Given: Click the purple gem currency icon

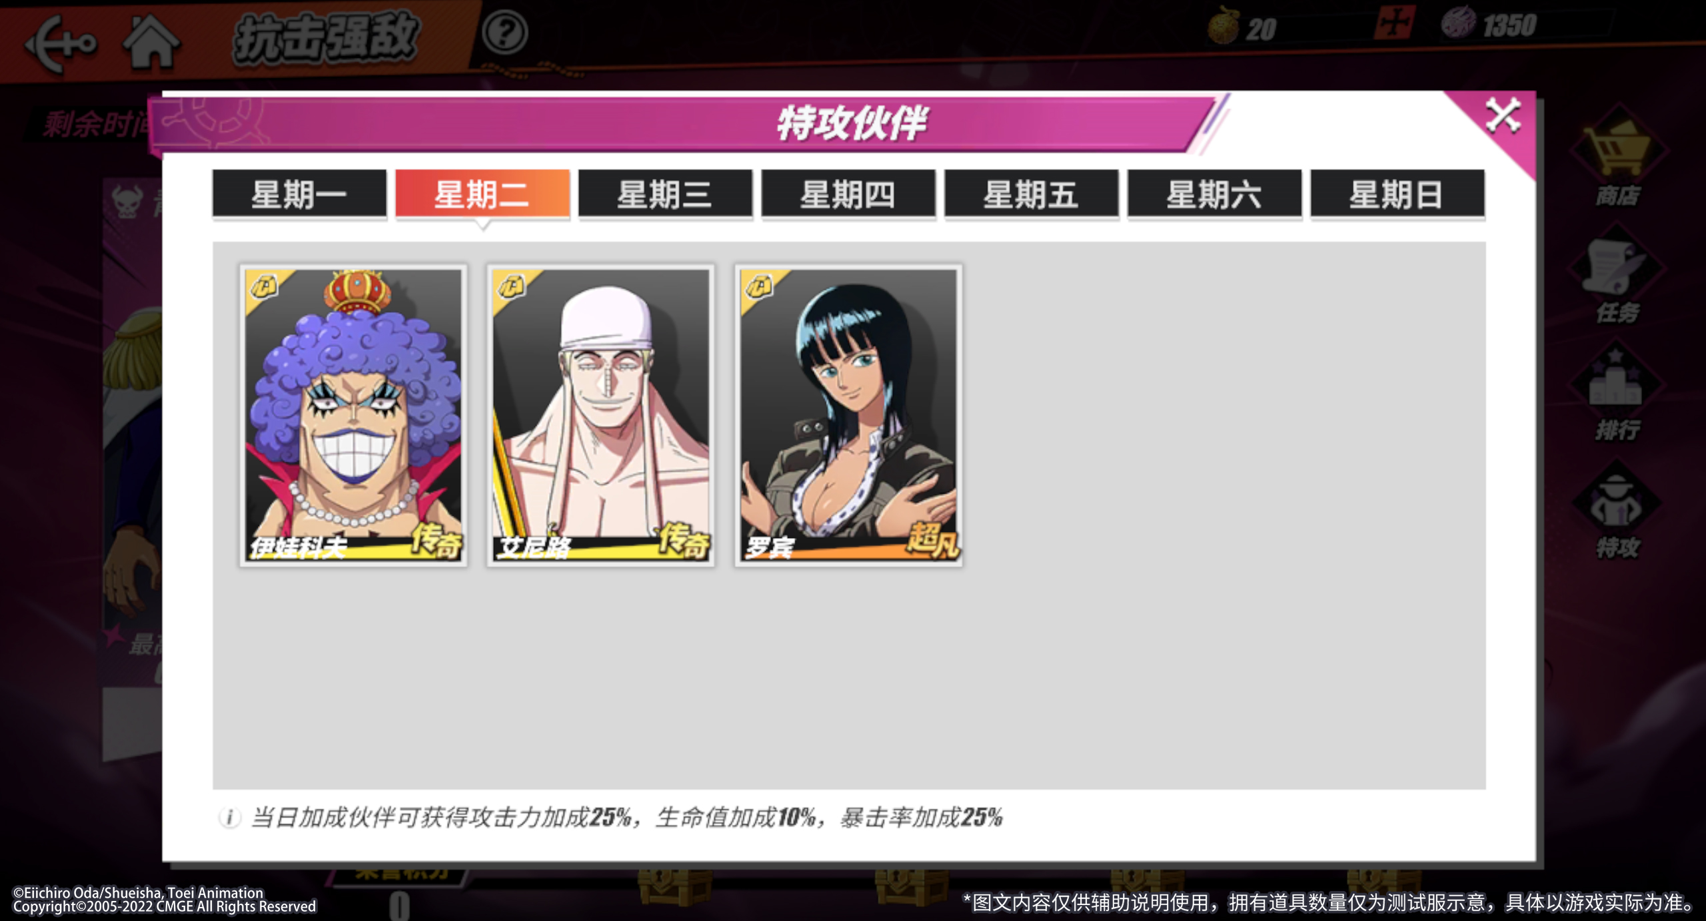Looking at the screenshot, I should click(1458, 23).
